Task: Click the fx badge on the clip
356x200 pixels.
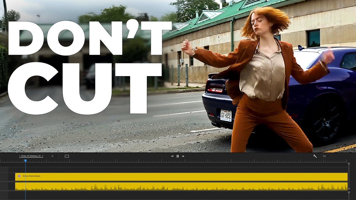Action: coord(19,176)
